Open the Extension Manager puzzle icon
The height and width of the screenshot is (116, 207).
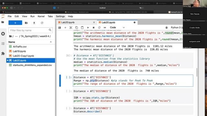(x=3, y=53)
